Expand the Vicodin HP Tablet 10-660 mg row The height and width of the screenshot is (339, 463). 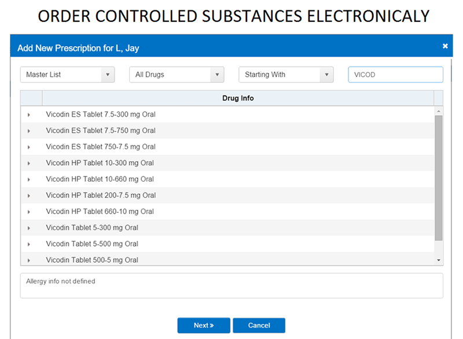(29, 179)
